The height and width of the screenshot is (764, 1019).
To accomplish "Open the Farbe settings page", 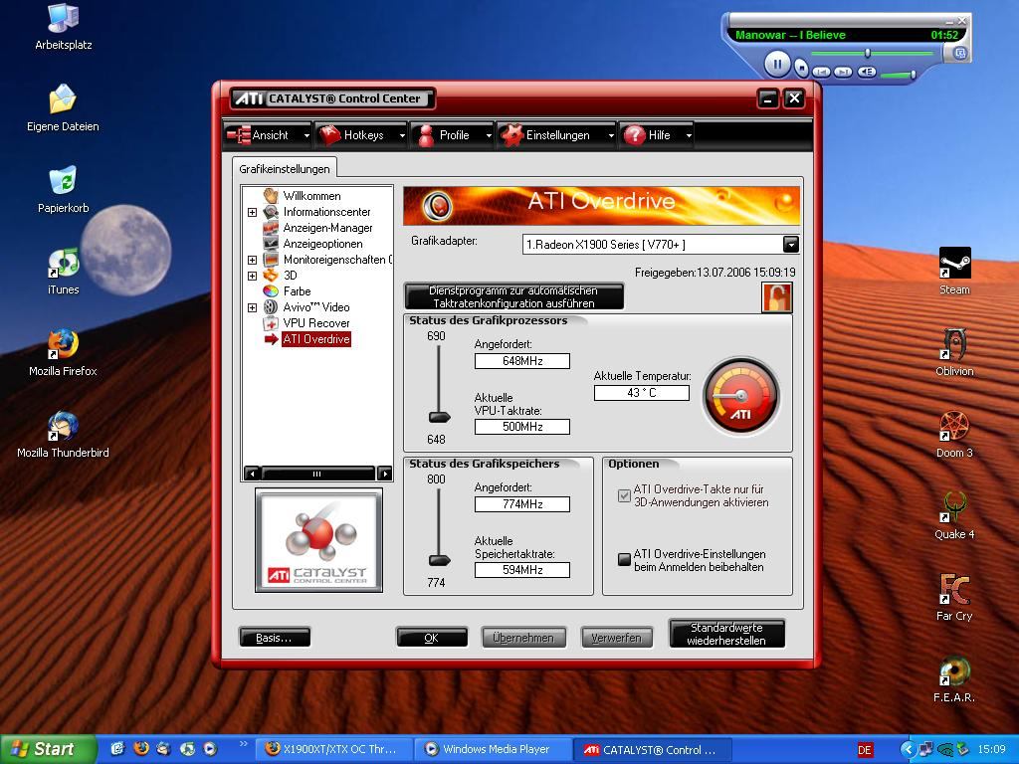I will pyautogui.click(x=297, y=291).
